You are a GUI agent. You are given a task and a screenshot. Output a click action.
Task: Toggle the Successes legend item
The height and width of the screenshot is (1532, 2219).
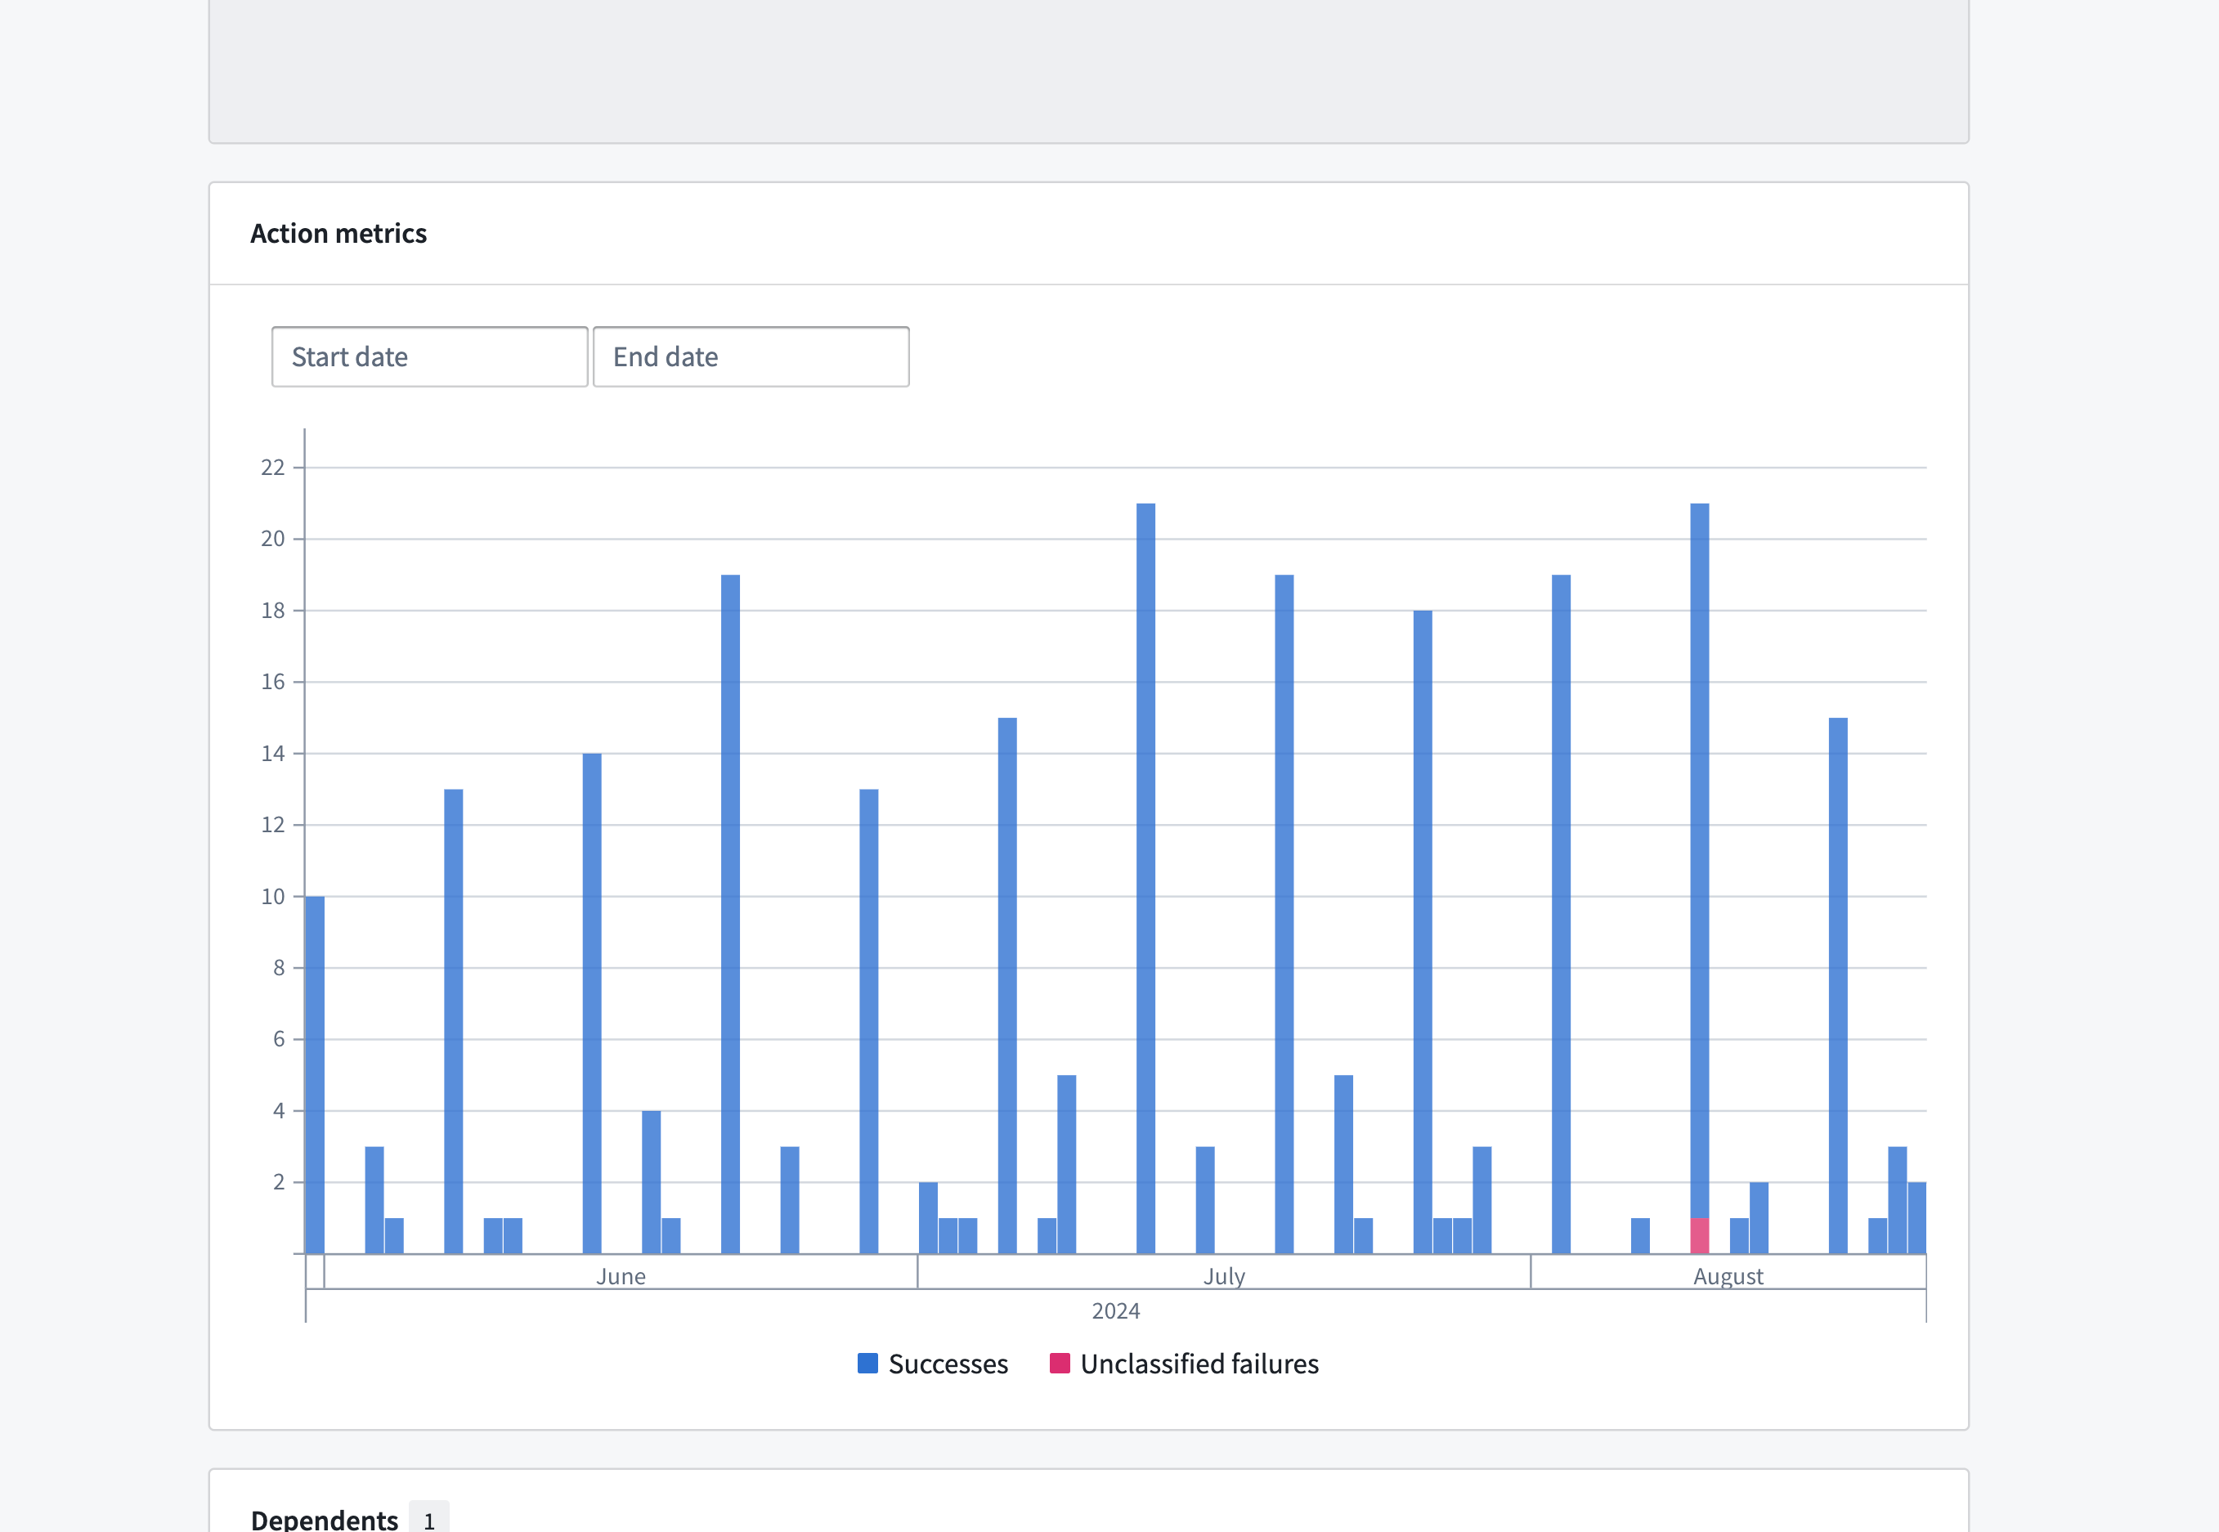(932, 1363)
